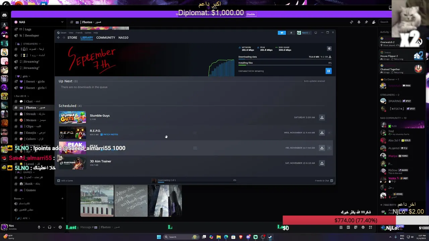
Task: Open the NAS10 profile tab in Steam
Action: tap(123, 37)
